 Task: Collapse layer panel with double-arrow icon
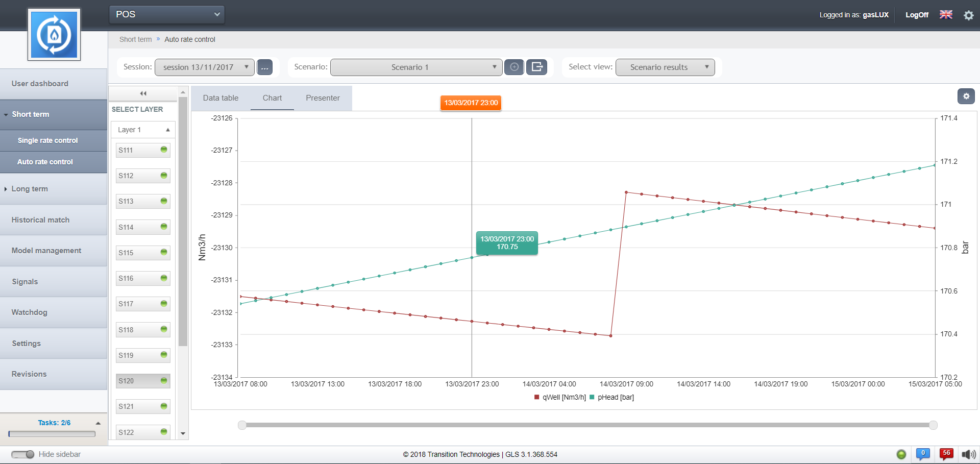[x=143, y=93]
